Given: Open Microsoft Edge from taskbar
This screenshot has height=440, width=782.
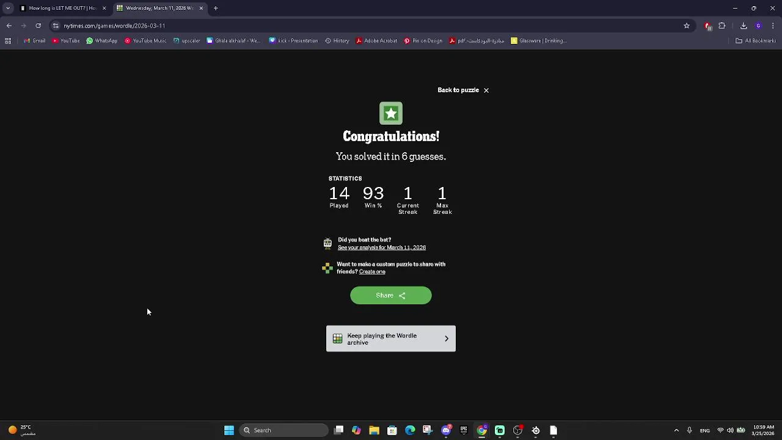Looking at the screenshot, I should [x=410, y=431].
